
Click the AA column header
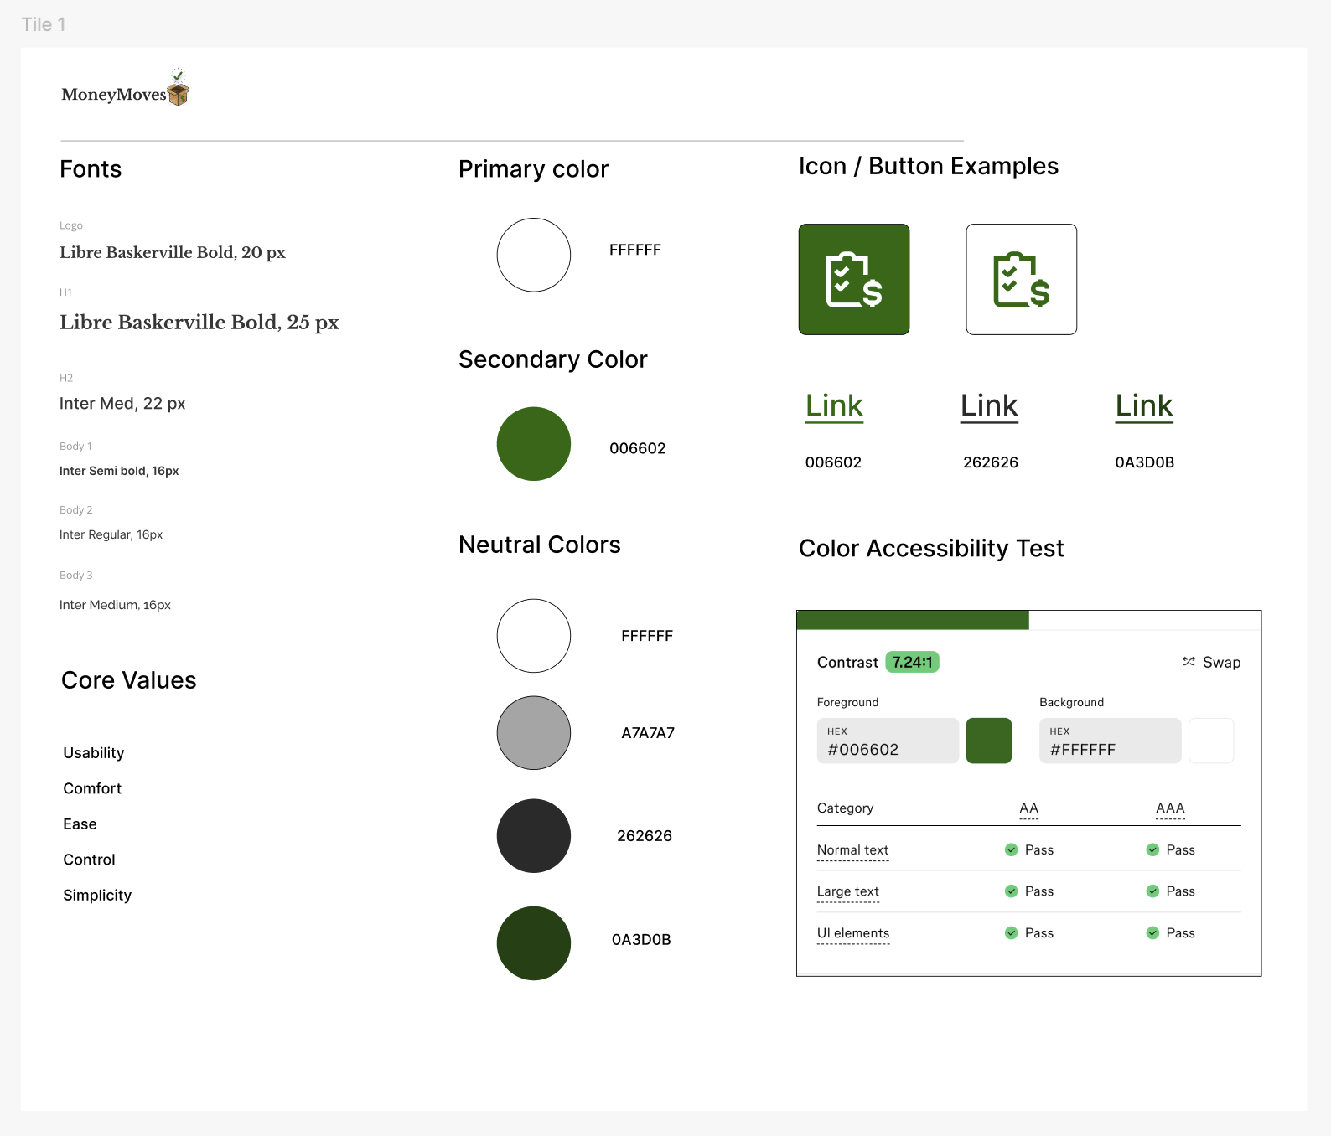tap(1028, 808)
